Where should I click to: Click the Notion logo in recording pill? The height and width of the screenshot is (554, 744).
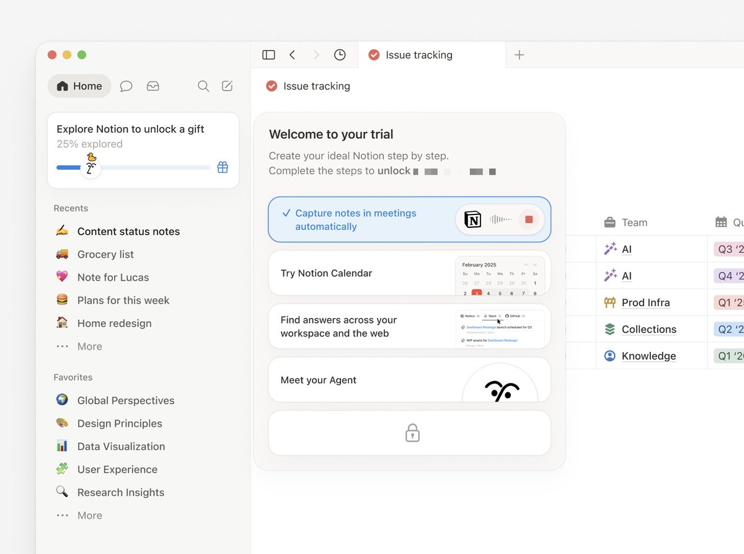tap(472, 219)
